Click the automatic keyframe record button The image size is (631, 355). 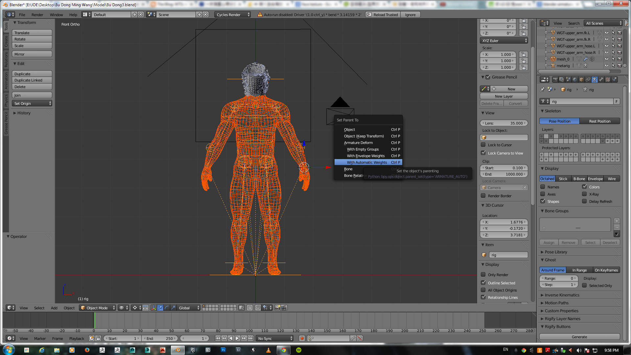(302, 338)
